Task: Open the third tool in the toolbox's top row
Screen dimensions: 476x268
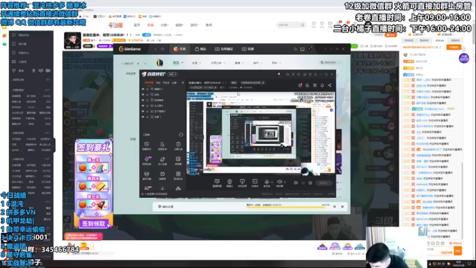Action: click(x=178, y=145)
